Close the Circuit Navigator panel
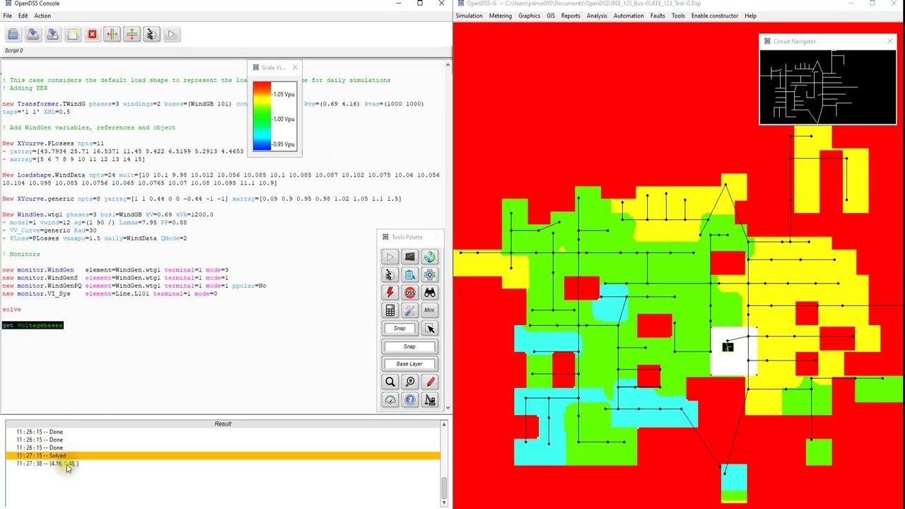905x509 pixels. 889,41
